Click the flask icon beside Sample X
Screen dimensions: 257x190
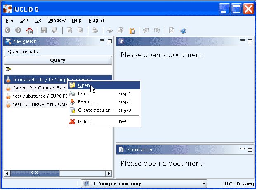pos(8,88)
